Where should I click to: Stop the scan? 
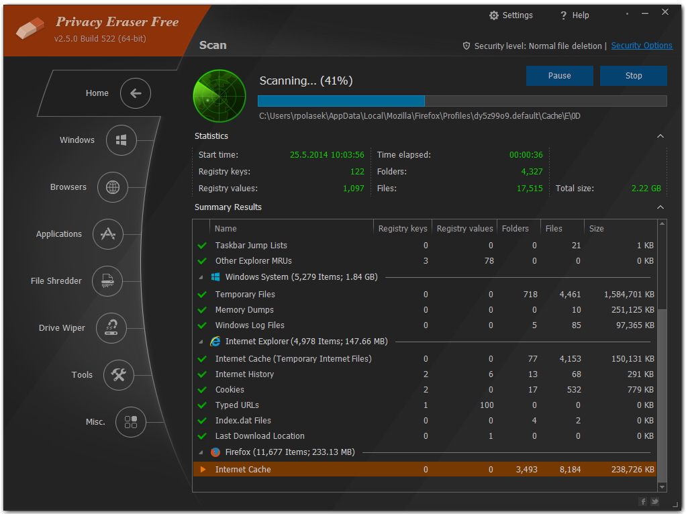(x=634, y=76)
